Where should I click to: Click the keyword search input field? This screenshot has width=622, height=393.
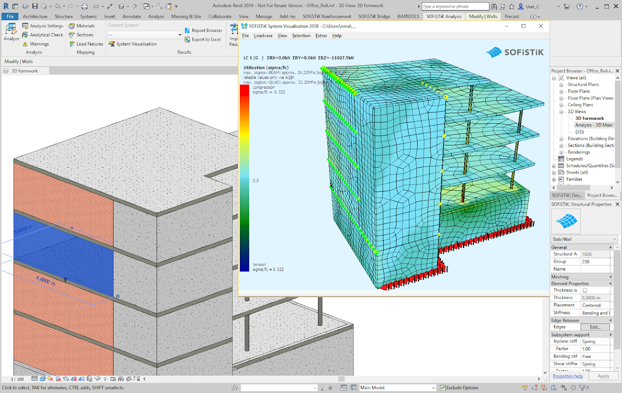[455, 6]
